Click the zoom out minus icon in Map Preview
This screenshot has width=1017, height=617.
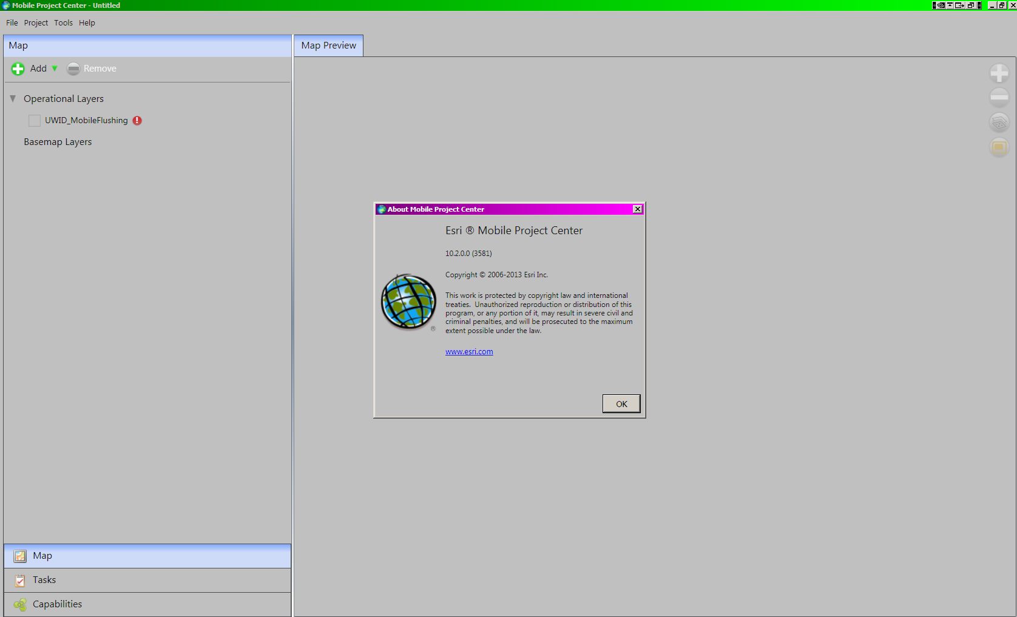(x=999, y=96)
